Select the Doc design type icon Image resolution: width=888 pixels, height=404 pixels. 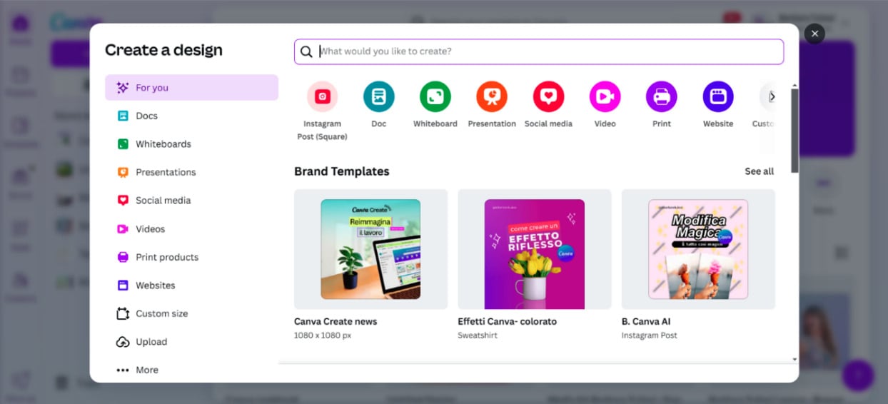(x=379, y=96)
